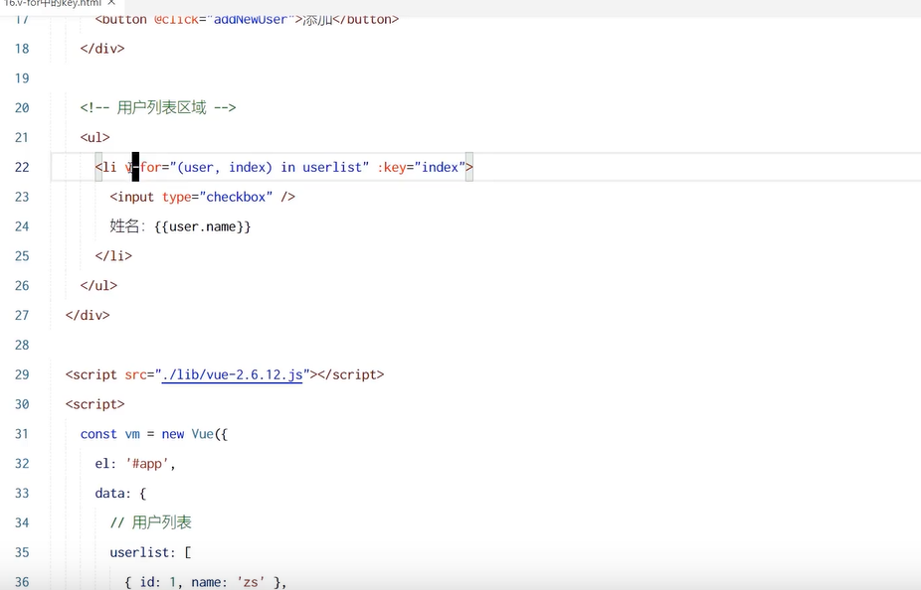Image resolution: width=921 pixels, height=590 pixels.
Task: Click the const keyword on line 31
Action: coord(98,434)
